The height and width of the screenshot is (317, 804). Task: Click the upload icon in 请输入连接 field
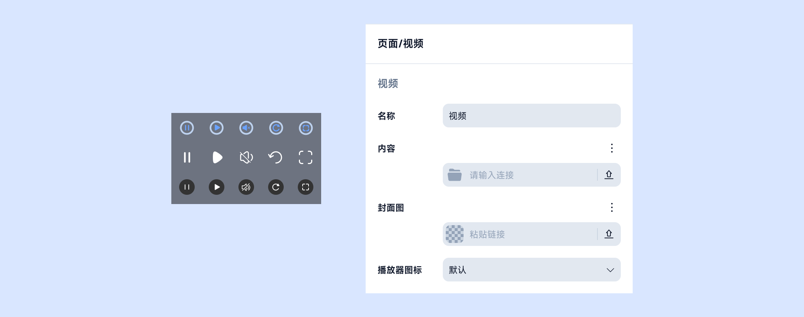[x=609, y=175]
